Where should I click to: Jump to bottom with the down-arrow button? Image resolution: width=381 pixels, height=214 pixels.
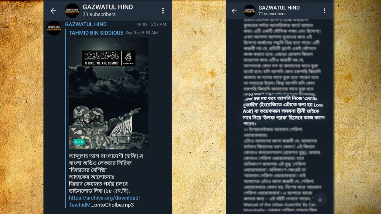320,199
